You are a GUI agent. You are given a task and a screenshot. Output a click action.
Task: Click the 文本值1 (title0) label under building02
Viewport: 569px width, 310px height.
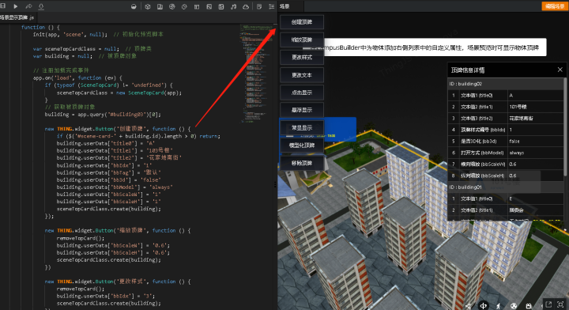477,96
